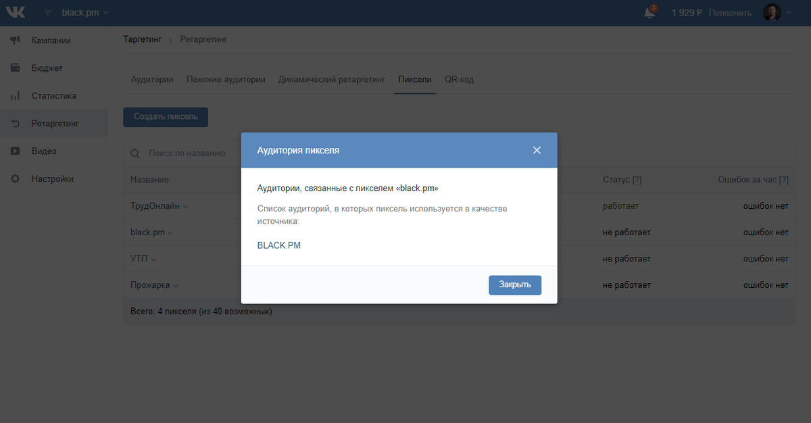Click the Закрыть button
The width and height of the screenshot is (811, 423).
pos(515,285)
